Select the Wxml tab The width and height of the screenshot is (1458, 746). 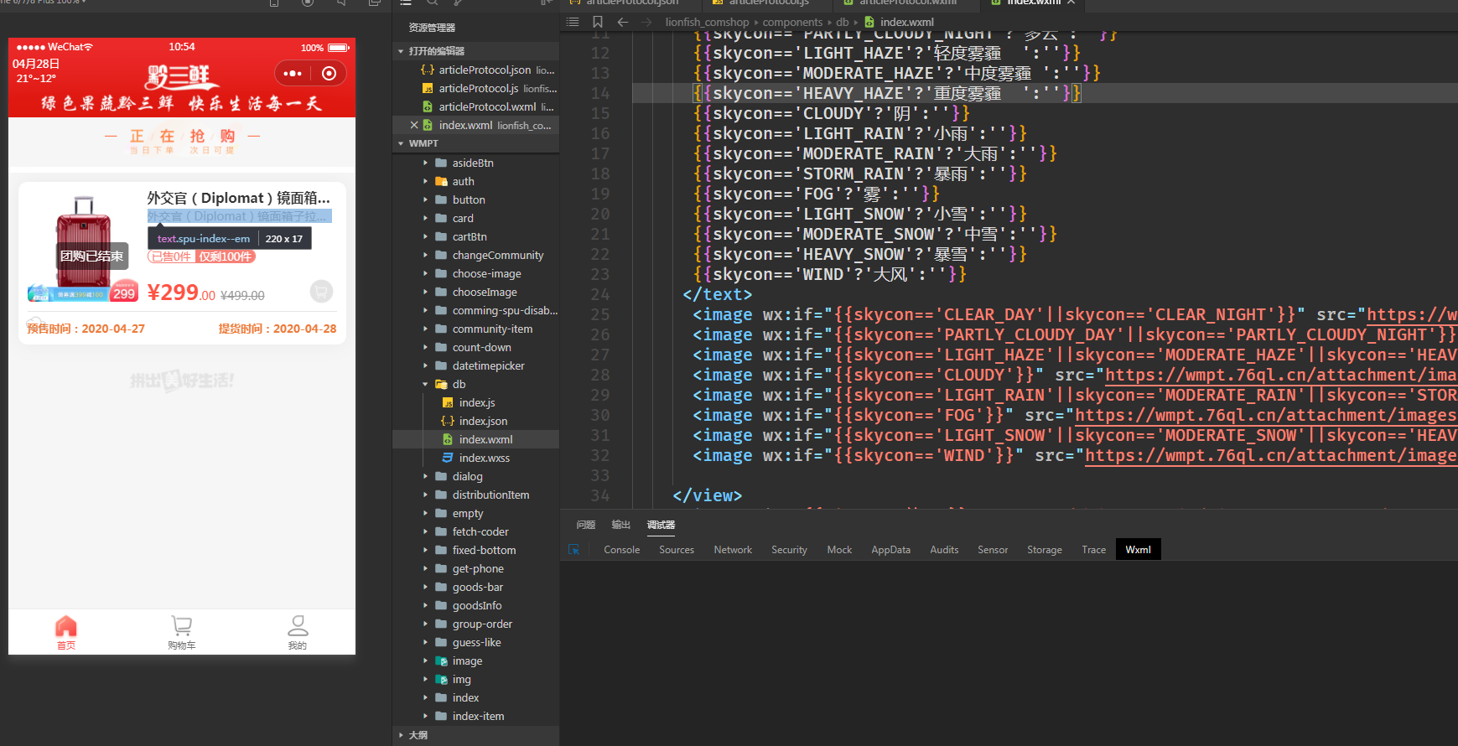1139,550
